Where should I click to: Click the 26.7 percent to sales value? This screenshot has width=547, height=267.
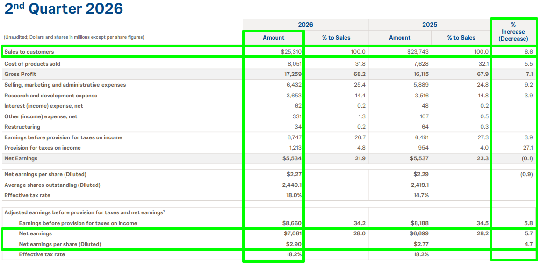click(x=360, y=137)
